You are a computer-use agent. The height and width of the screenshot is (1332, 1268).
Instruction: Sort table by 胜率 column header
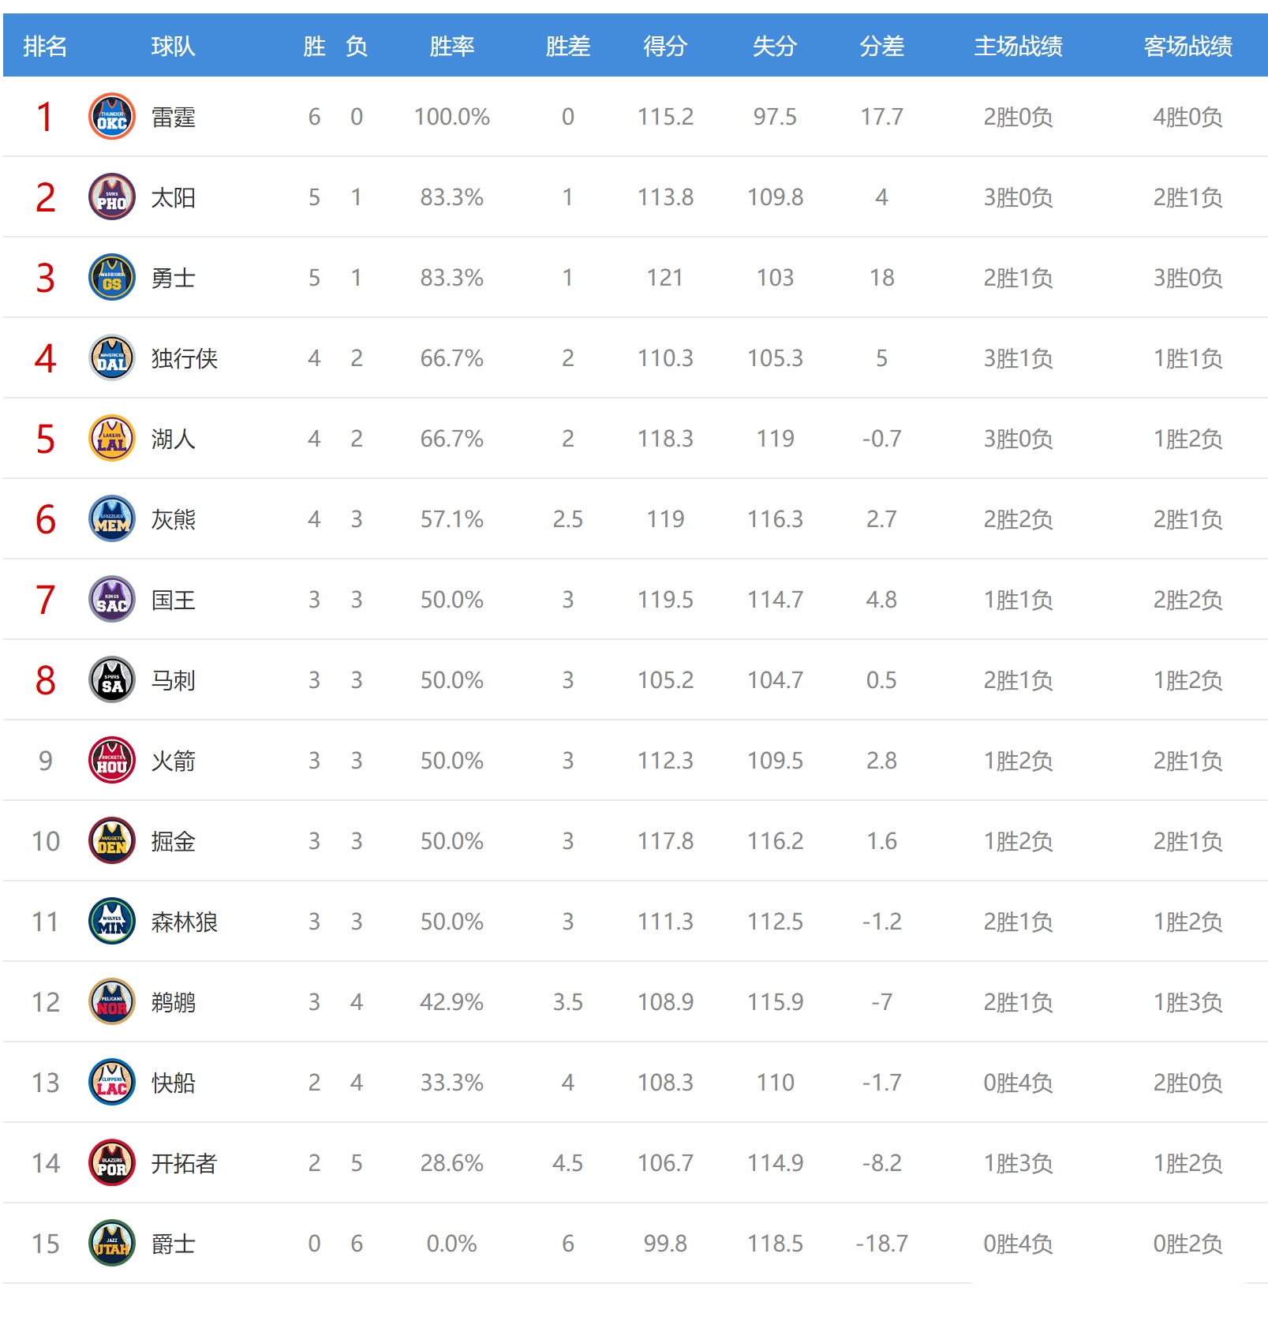coord(452,47)
